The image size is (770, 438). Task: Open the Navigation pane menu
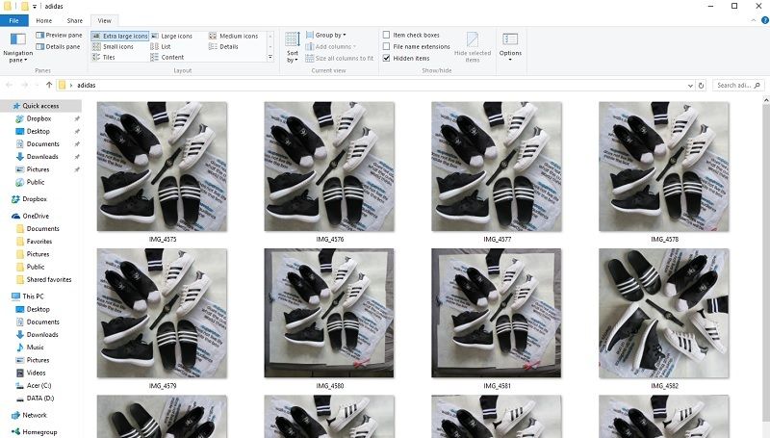(17, 49)
